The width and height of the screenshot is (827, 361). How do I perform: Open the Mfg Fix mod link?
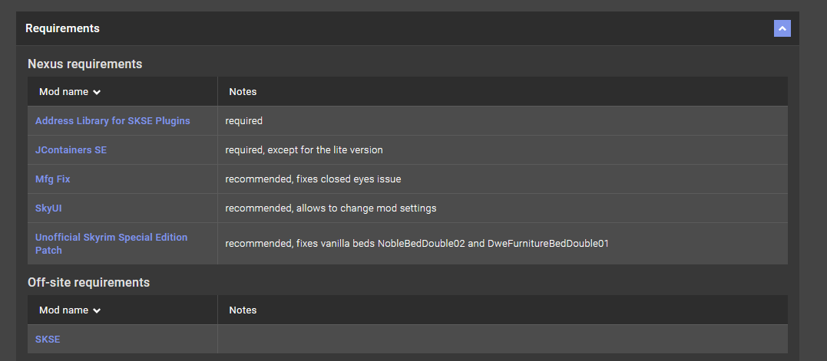53,179
